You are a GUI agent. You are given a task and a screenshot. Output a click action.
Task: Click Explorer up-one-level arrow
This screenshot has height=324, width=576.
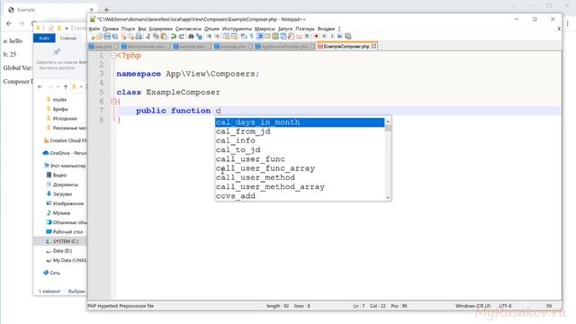[66, 86]
